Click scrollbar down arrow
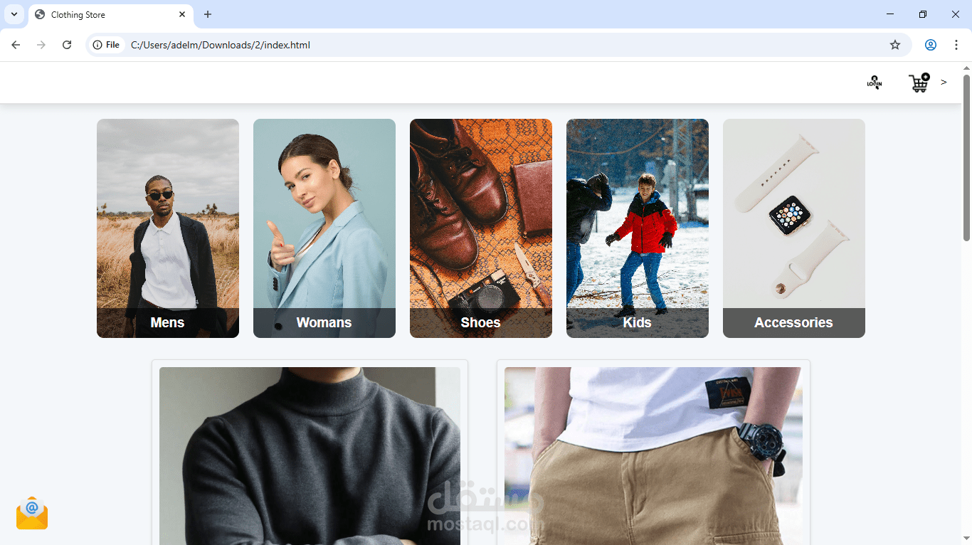 click(x=966, y=539)
